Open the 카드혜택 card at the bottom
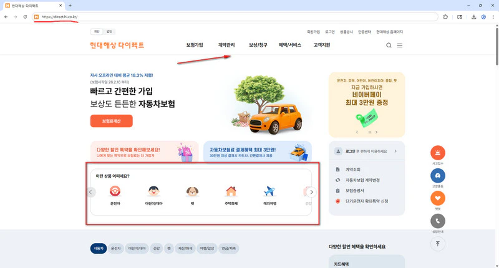The image size is (499, 268). pyautogui.click(x=367, y=261)
